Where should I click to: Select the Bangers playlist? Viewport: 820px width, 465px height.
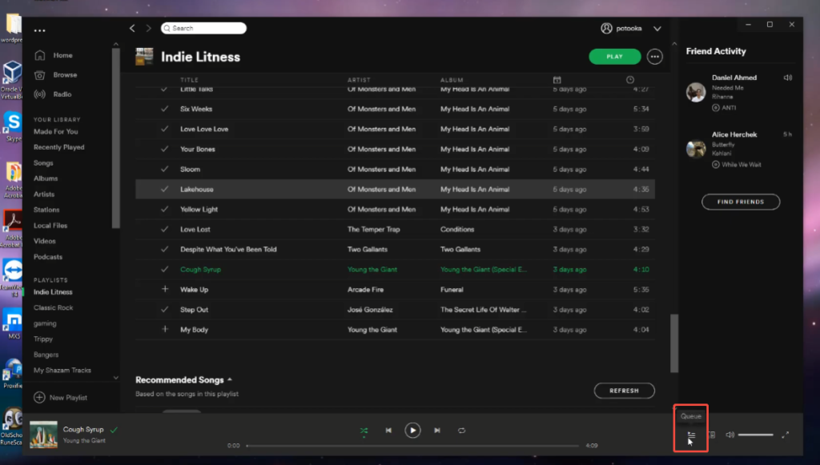46,355
